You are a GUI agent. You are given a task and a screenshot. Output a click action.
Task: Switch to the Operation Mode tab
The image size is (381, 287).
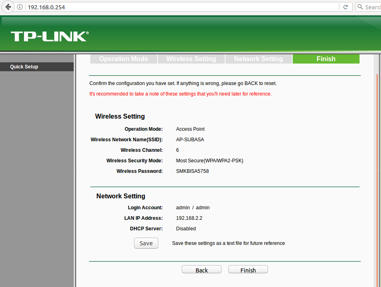[x=123, y=59]
